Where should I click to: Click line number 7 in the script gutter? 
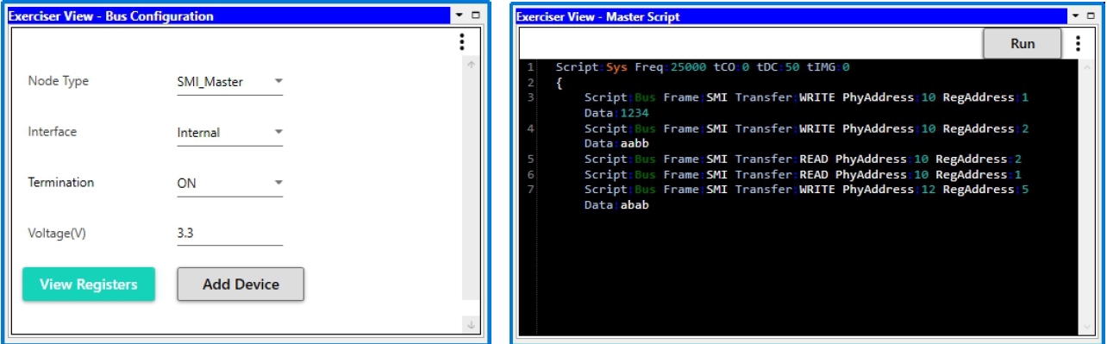tap(530, 191)
